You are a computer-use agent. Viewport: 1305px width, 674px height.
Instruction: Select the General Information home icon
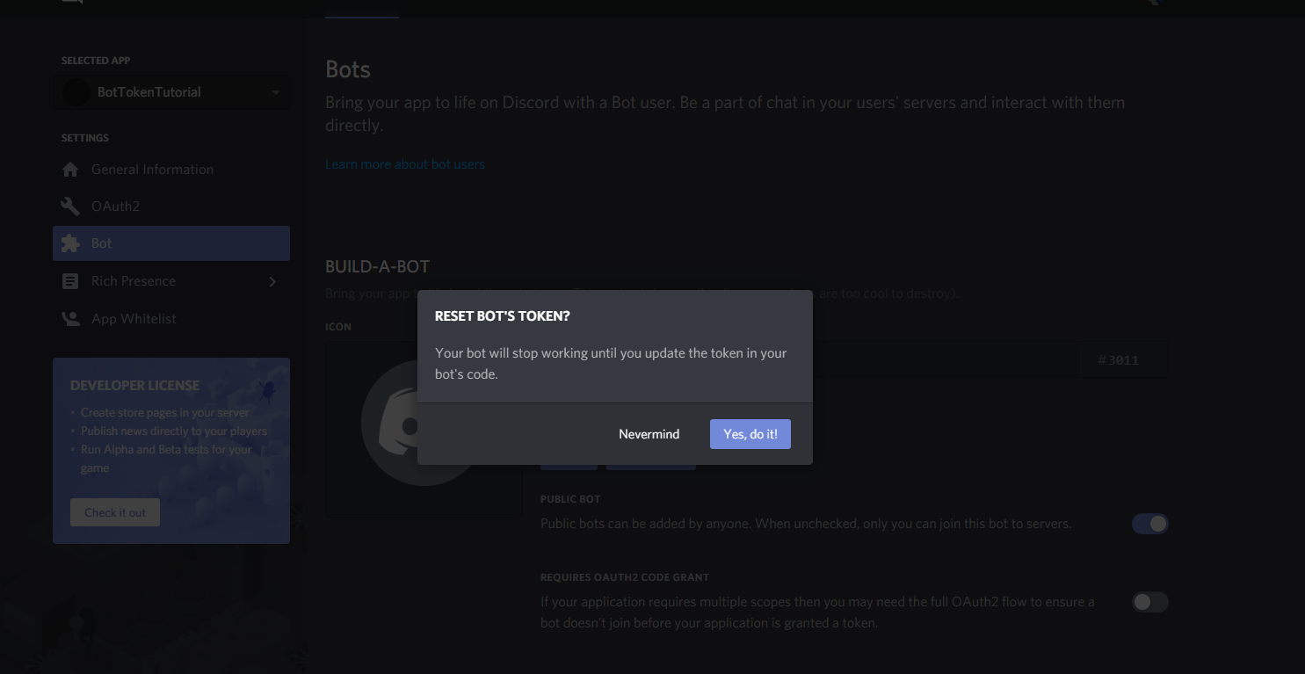pyautogui.click(x=70, y=169)
